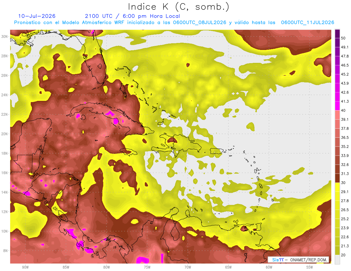Click the color scale value 31.3
The image size is (351, 271).
[345, 174]
